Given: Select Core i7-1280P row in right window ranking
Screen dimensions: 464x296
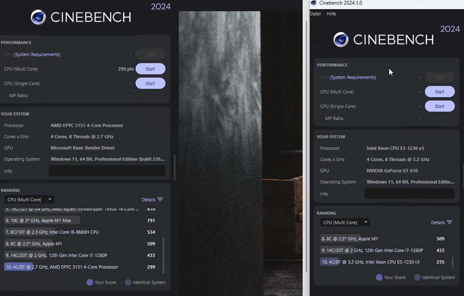Looking at the screenshot, I should (383, 250).
